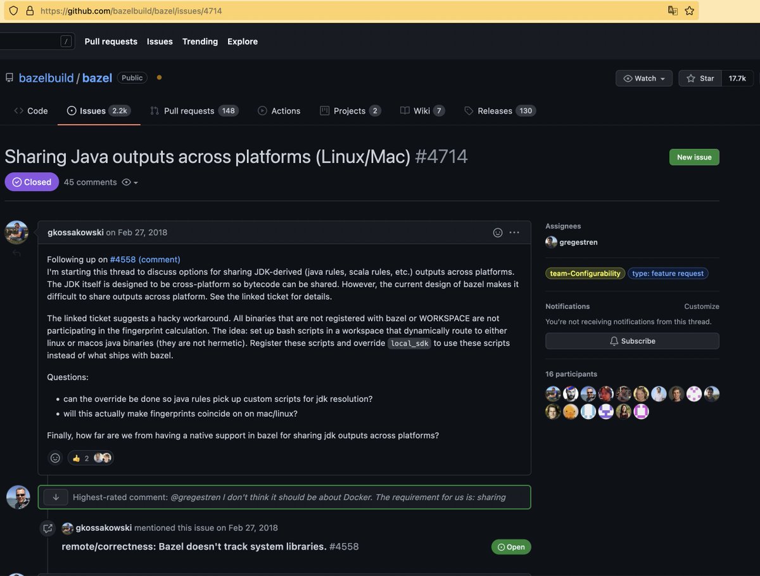Screen dimensions: 760x576
Task: Star the bazel repository
Action: 700,79
